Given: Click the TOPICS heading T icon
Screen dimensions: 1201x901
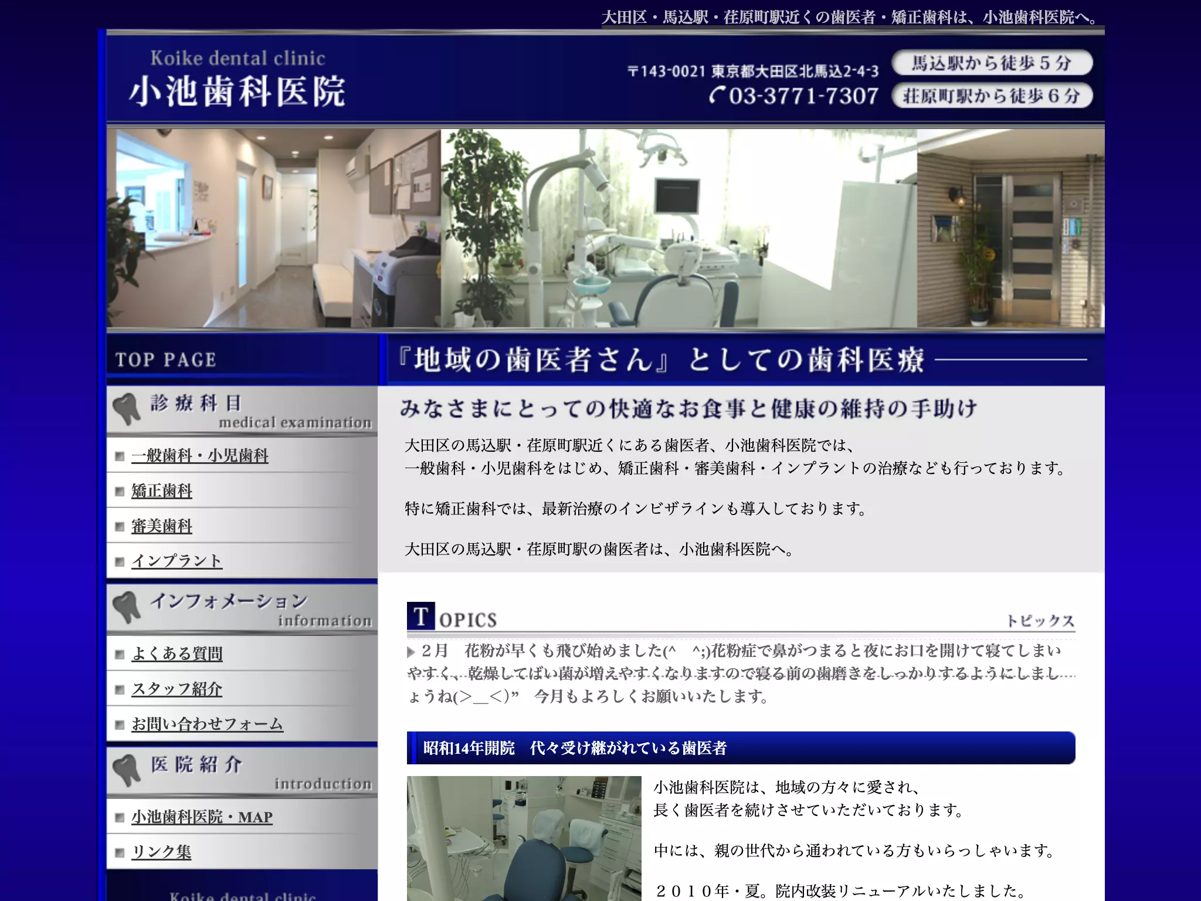Looking at the screenshot, I should point(421,616).
